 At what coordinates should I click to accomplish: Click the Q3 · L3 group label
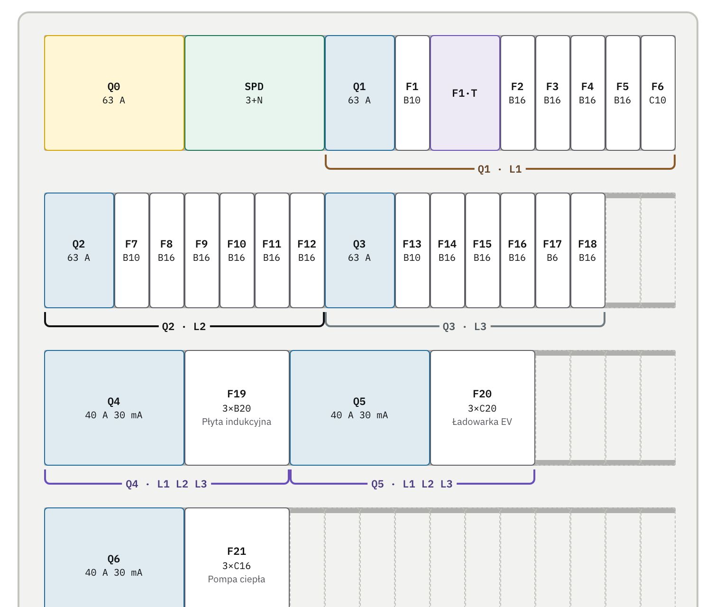point(465,327)
